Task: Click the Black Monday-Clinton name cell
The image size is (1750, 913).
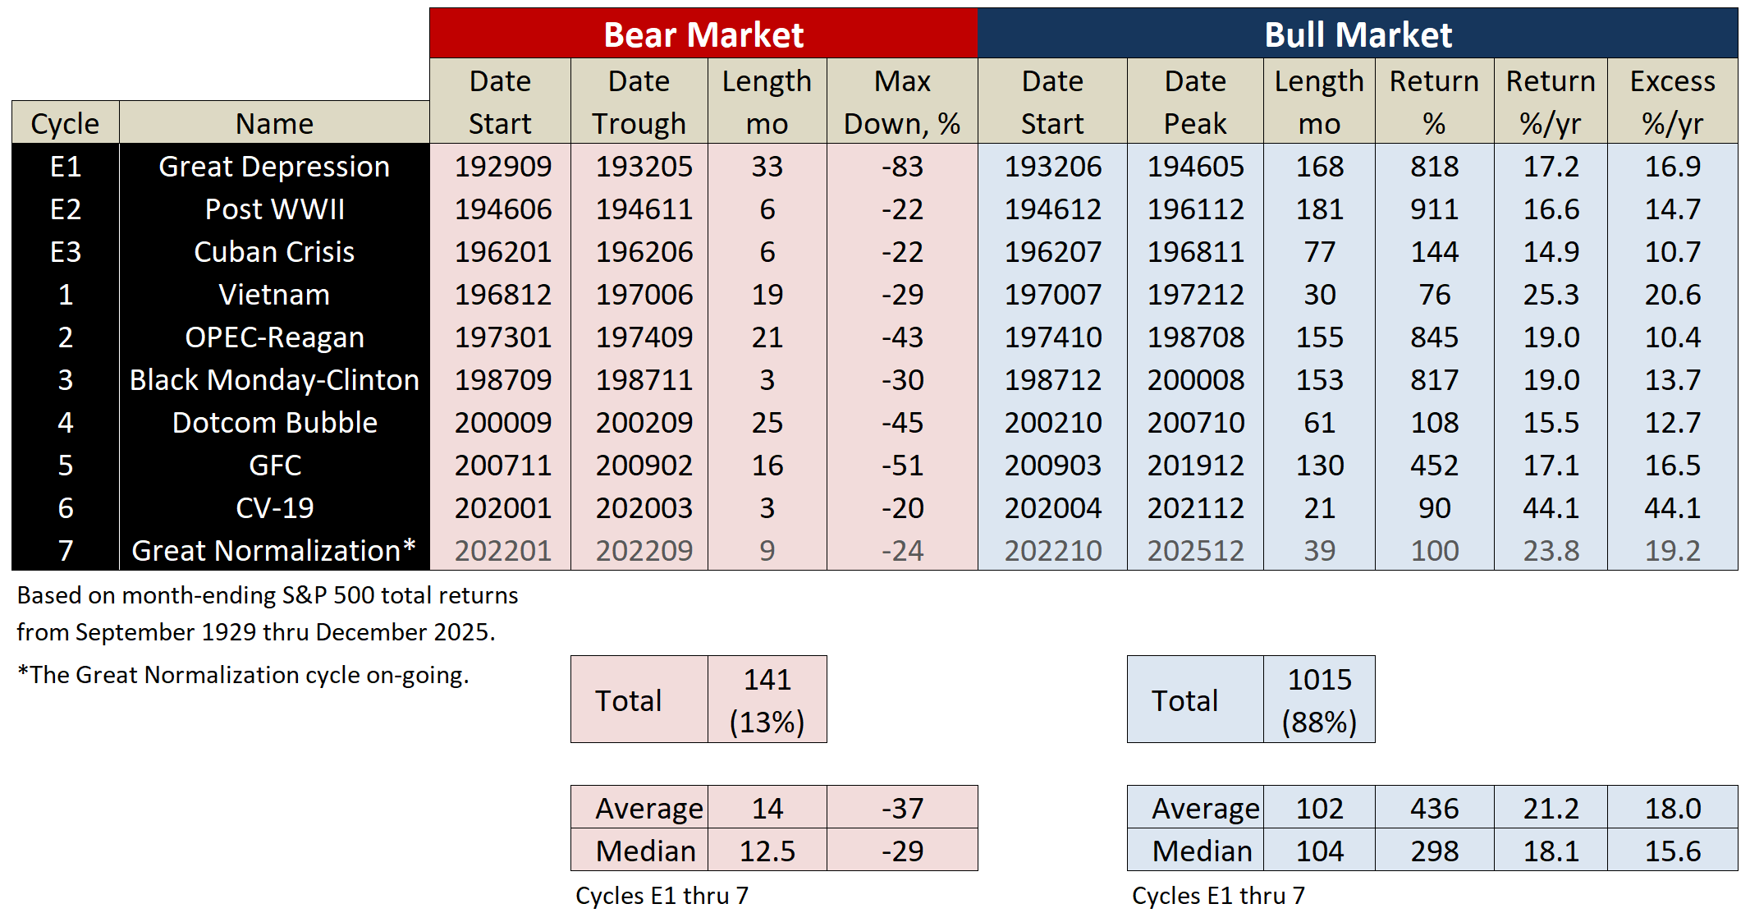Action: [x=274, y=379]
